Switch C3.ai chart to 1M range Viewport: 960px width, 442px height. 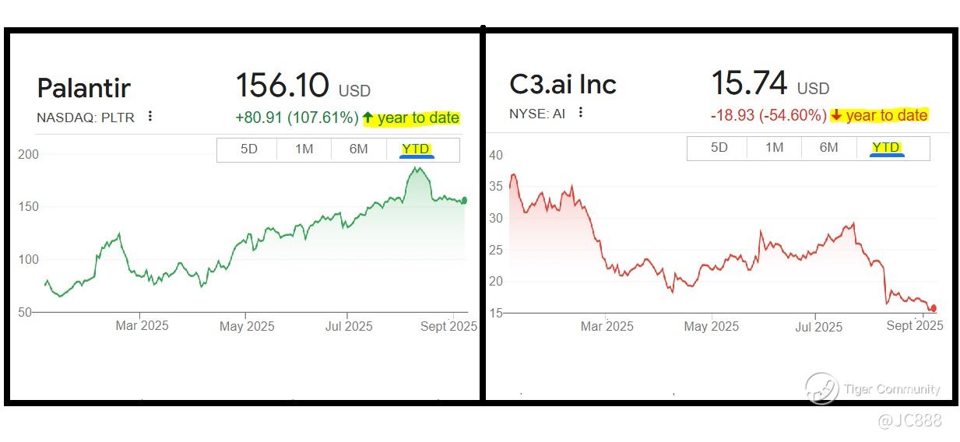tap(774, 147)
